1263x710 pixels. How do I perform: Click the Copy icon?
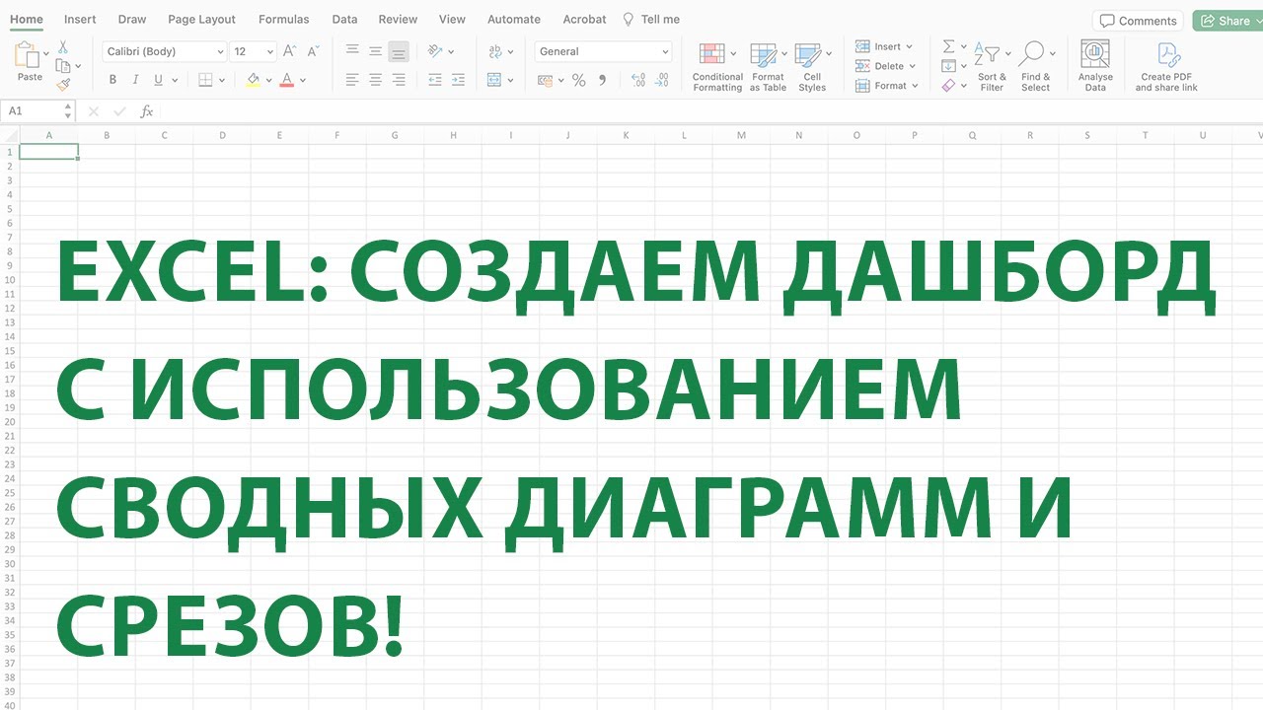click(63, 66)
